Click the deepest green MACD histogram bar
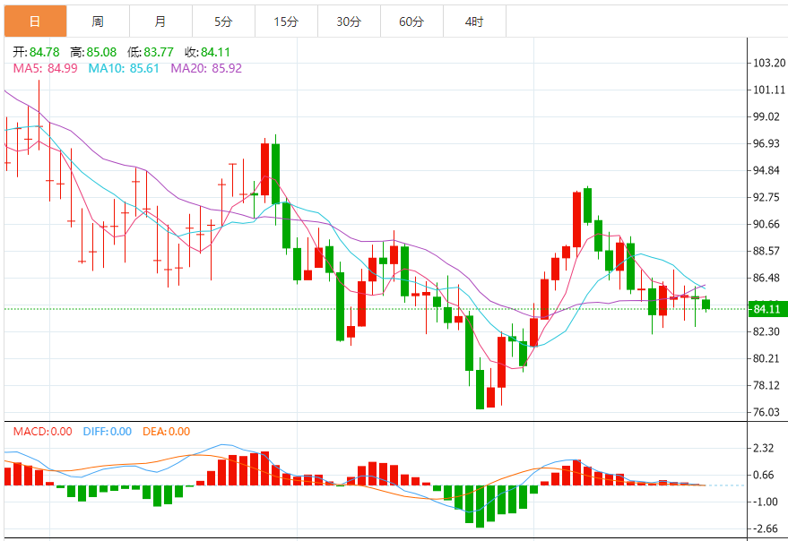This screenshot has width=788, height=541. [x=480, y=506]
